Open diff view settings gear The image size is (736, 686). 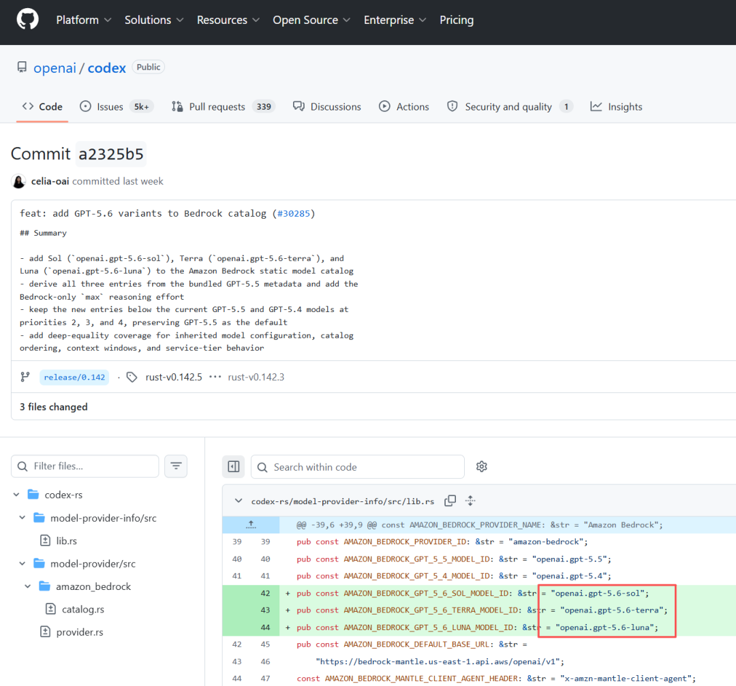pyautogui.click(x=482, y=467)
